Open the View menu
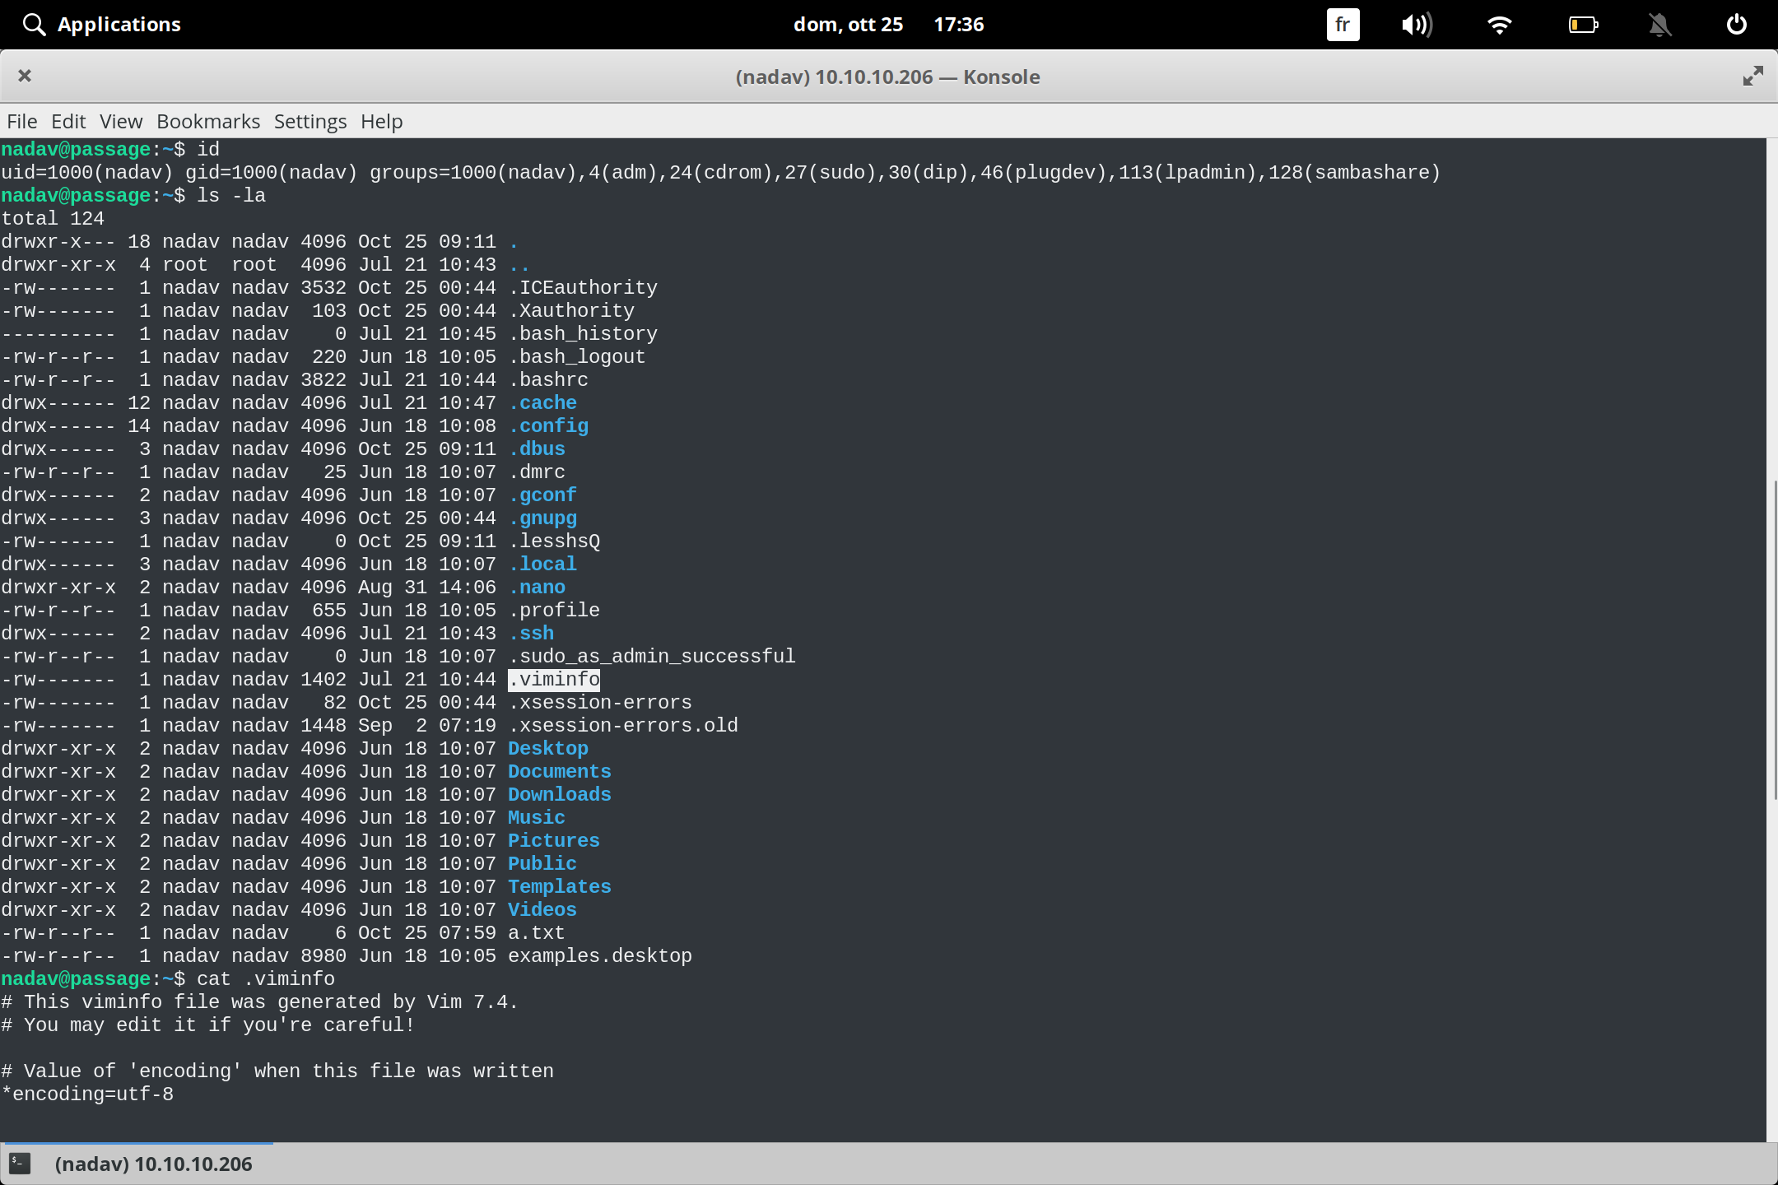 (x=120, y=121)
